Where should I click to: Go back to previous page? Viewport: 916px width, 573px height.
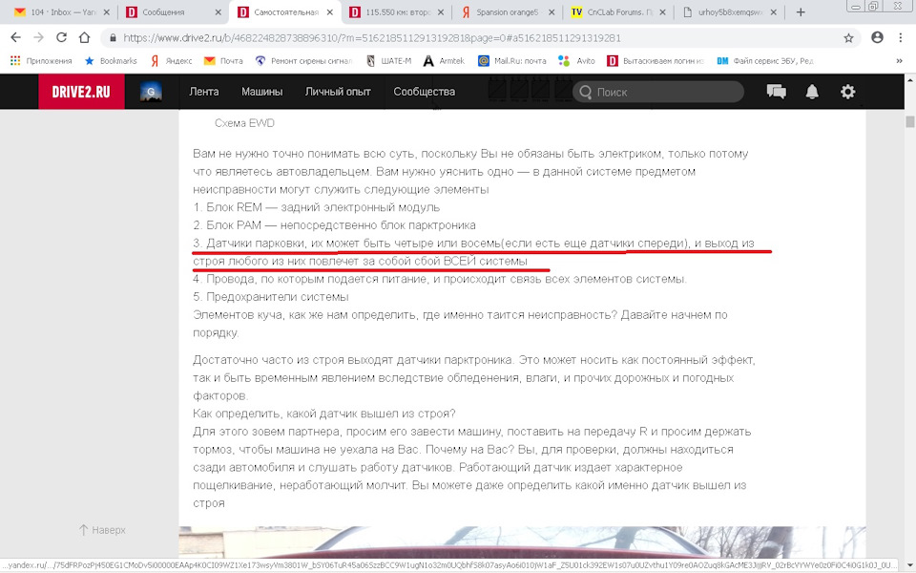[16, 38]
